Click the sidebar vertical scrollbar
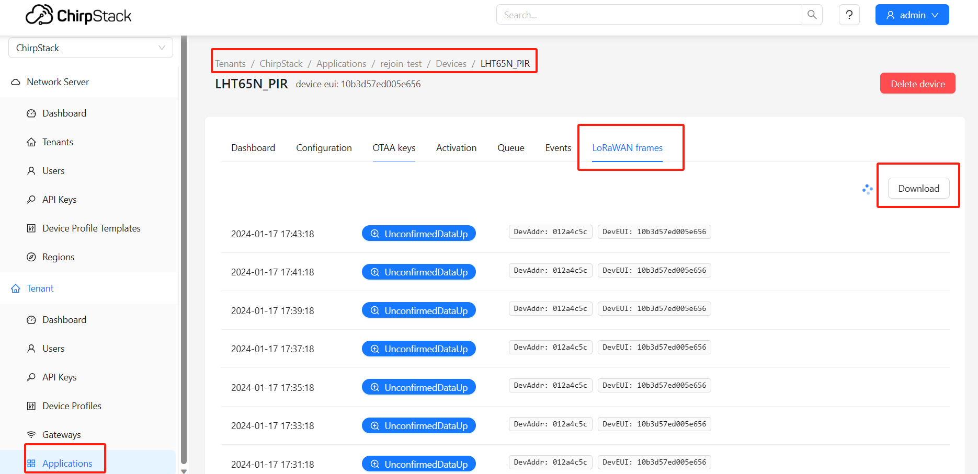 pyautogui.click(x=184, y=250)
